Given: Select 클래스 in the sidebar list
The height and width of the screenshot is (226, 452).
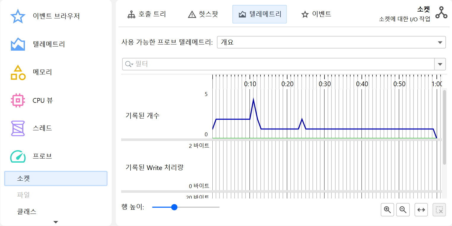Looking at the screenshot, I should tap(27, 211).
